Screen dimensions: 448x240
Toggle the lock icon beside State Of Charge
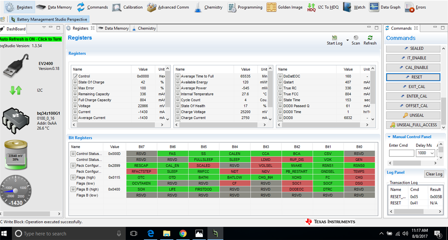click(75, 82)
